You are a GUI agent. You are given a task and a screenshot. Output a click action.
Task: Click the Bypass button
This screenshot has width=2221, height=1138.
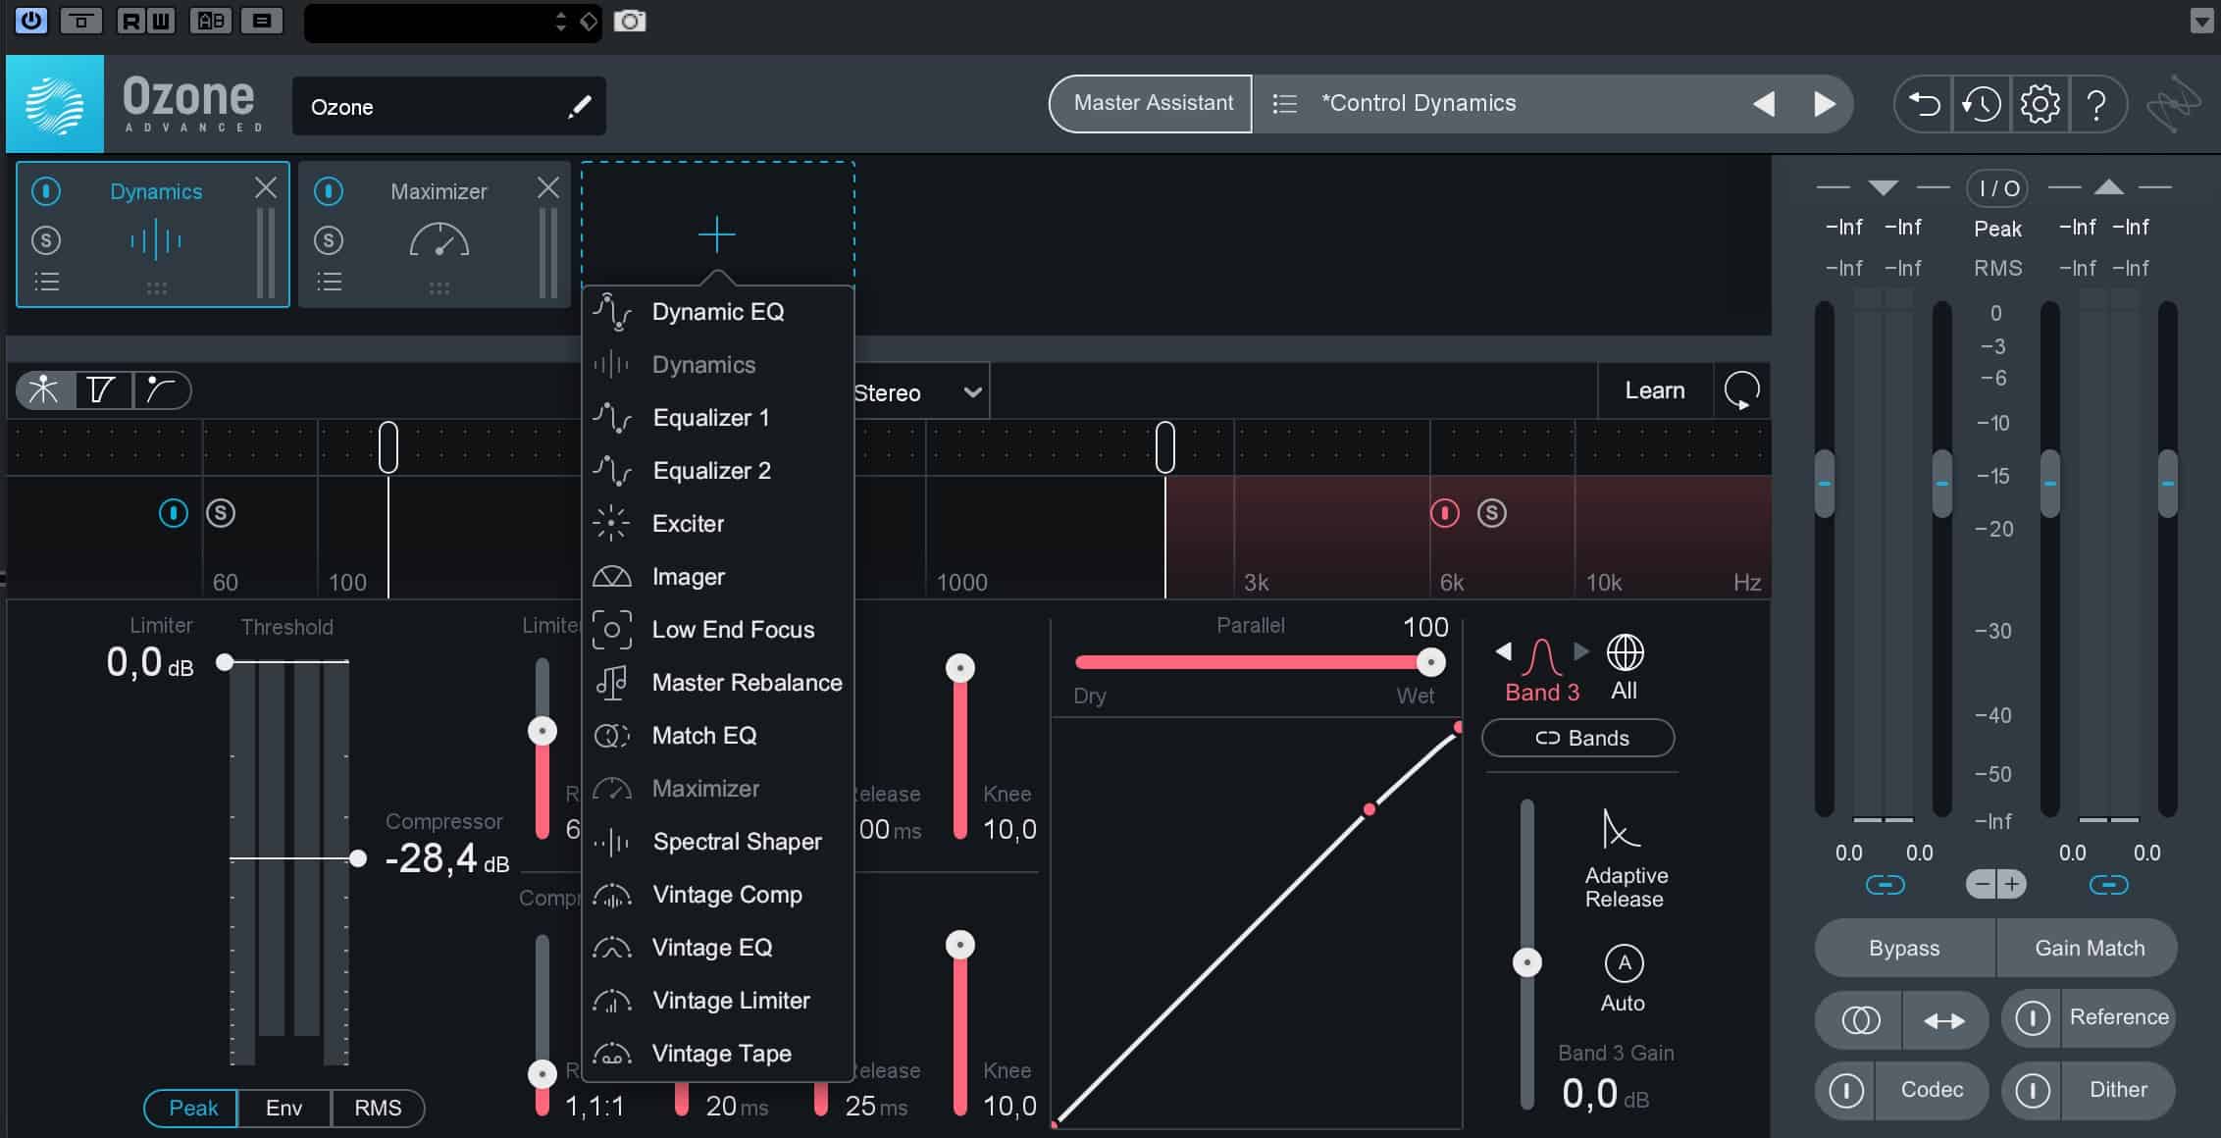pyautogui.click(x=1904, y=948)
